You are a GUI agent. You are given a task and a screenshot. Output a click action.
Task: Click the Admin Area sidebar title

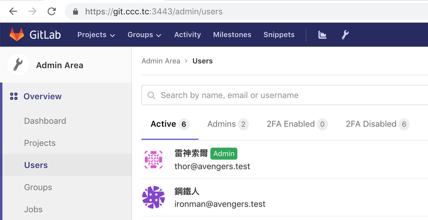click(x=59, y=65)
